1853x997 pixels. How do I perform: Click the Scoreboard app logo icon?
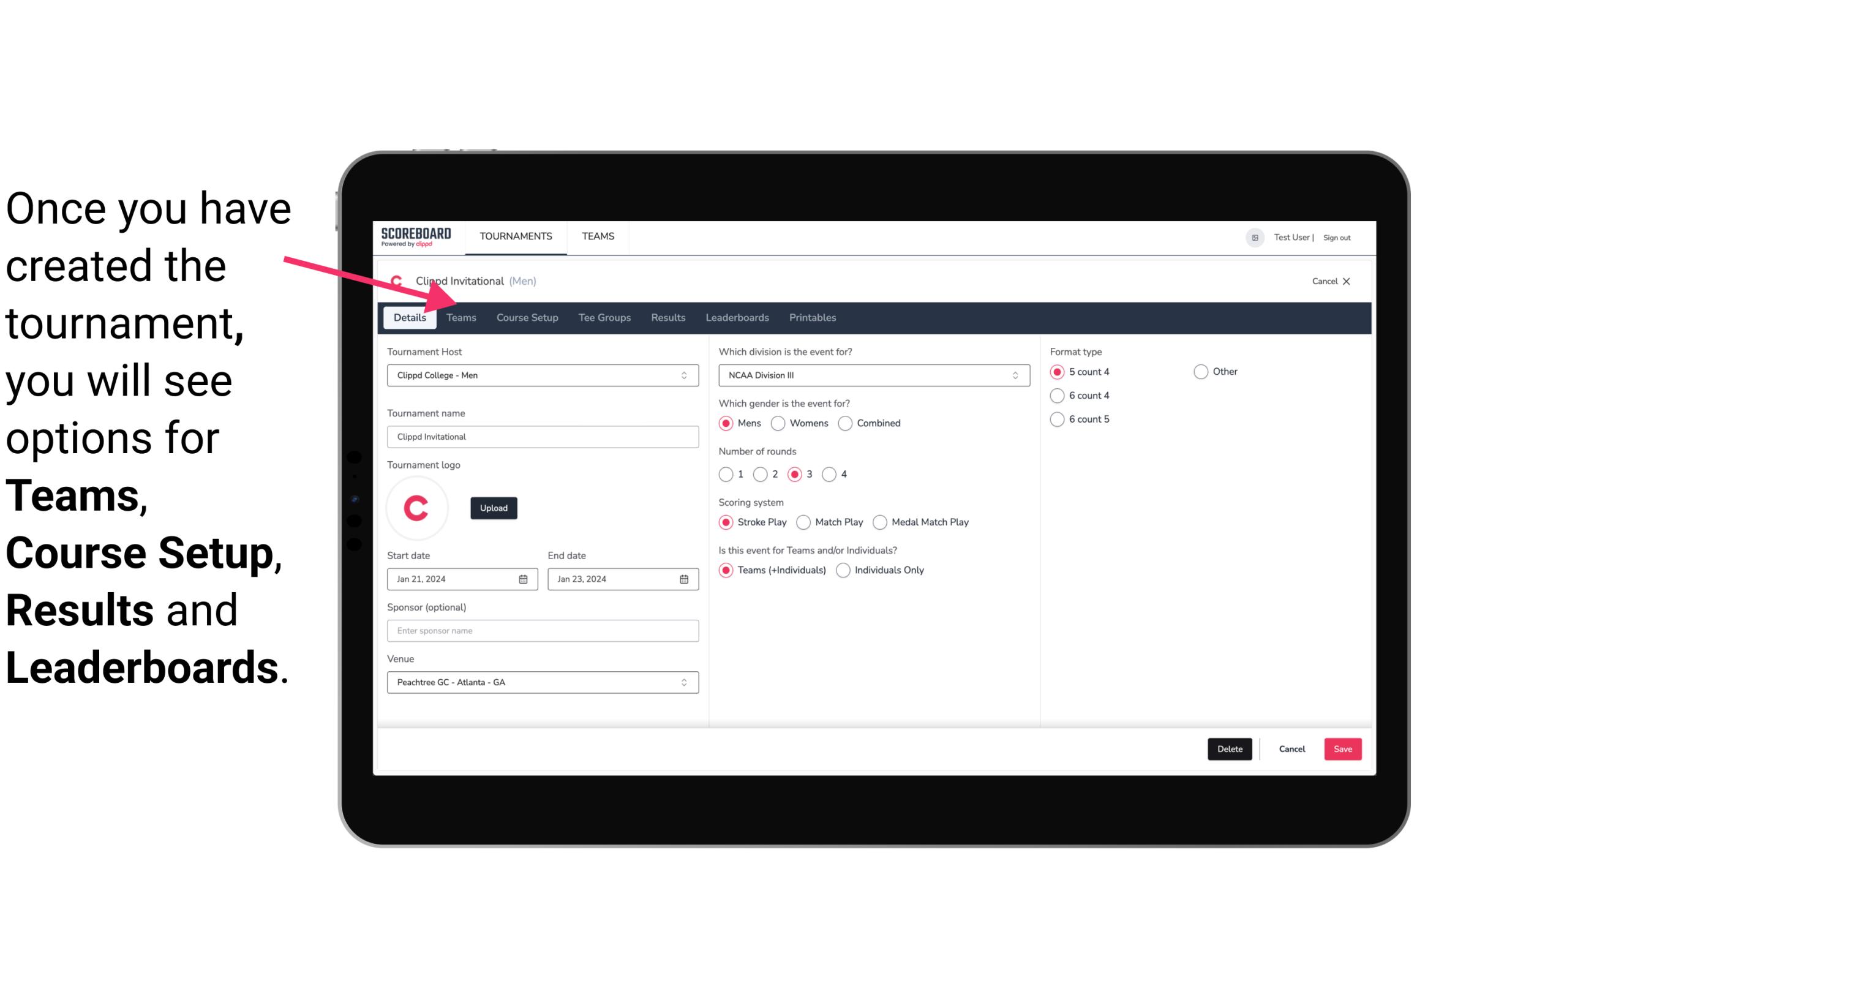[x=416, y=236]
